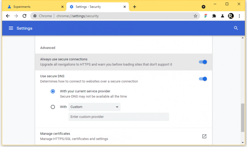Viewport: 247px width, 147px height.
Task: Open the profile avatar menu
Action: (231, 16)
